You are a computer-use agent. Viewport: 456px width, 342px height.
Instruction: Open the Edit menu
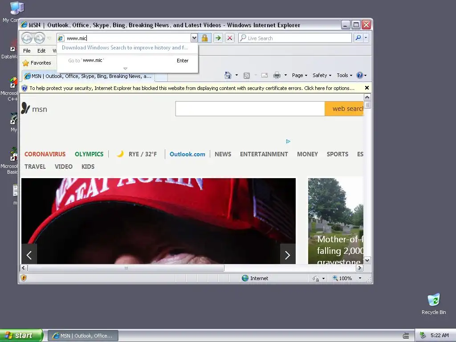point(41,51)
